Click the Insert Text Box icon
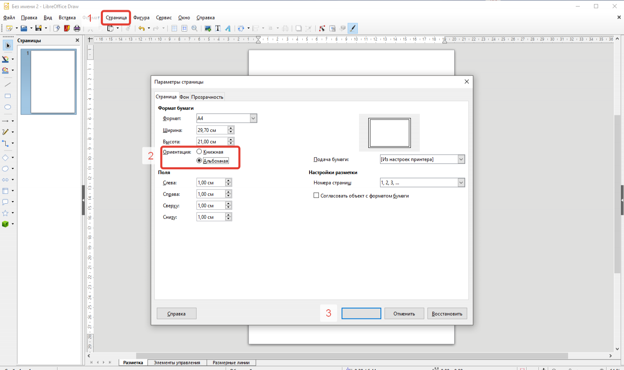Image resolution: width=624 pixels, height=370 pixels. (218, 28)
